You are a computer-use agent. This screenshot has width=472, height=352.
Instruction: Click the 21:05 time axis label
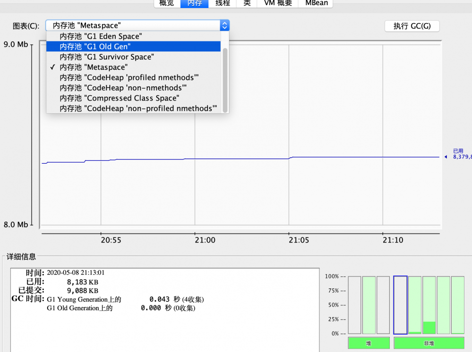(299, 240)
